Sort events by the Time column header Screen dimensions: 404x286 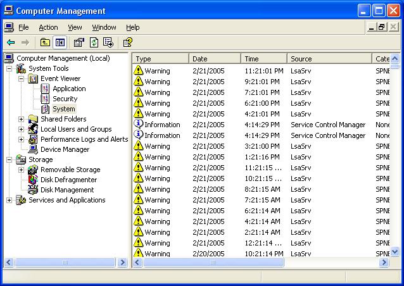coord(264,59)
